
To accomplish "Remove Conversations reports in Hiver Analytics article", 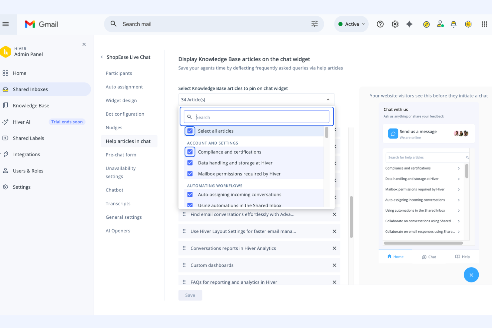I will [x=334, y=248].
